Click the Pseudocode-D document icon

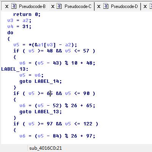pos(106,6)
